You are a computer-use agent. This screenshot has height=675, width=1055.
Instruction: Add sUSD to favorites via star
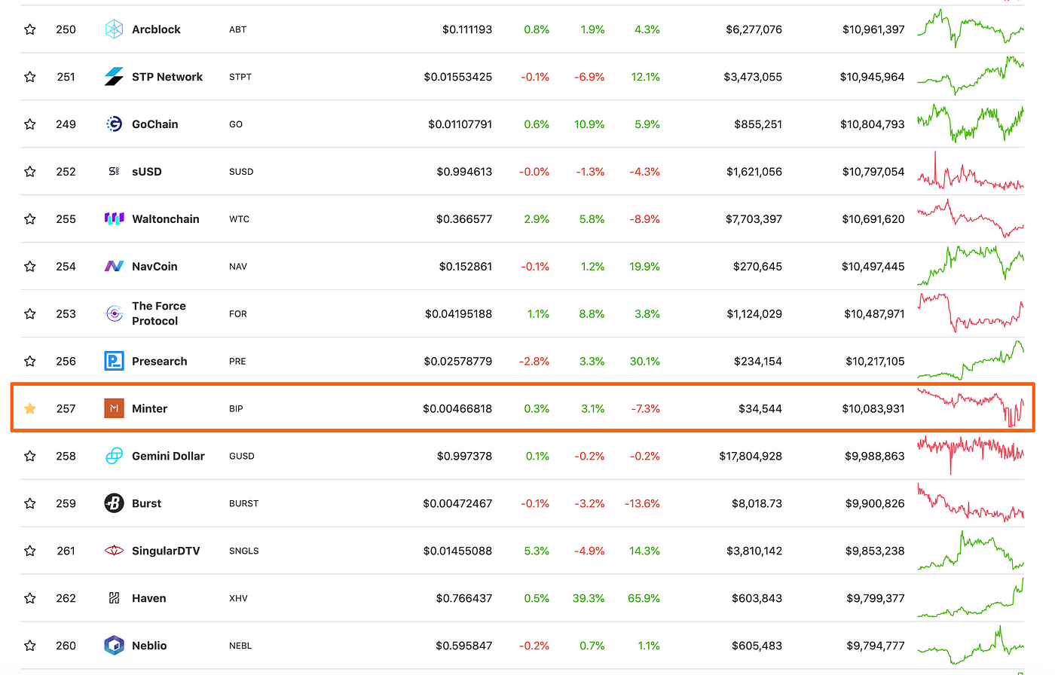[30, 172]
